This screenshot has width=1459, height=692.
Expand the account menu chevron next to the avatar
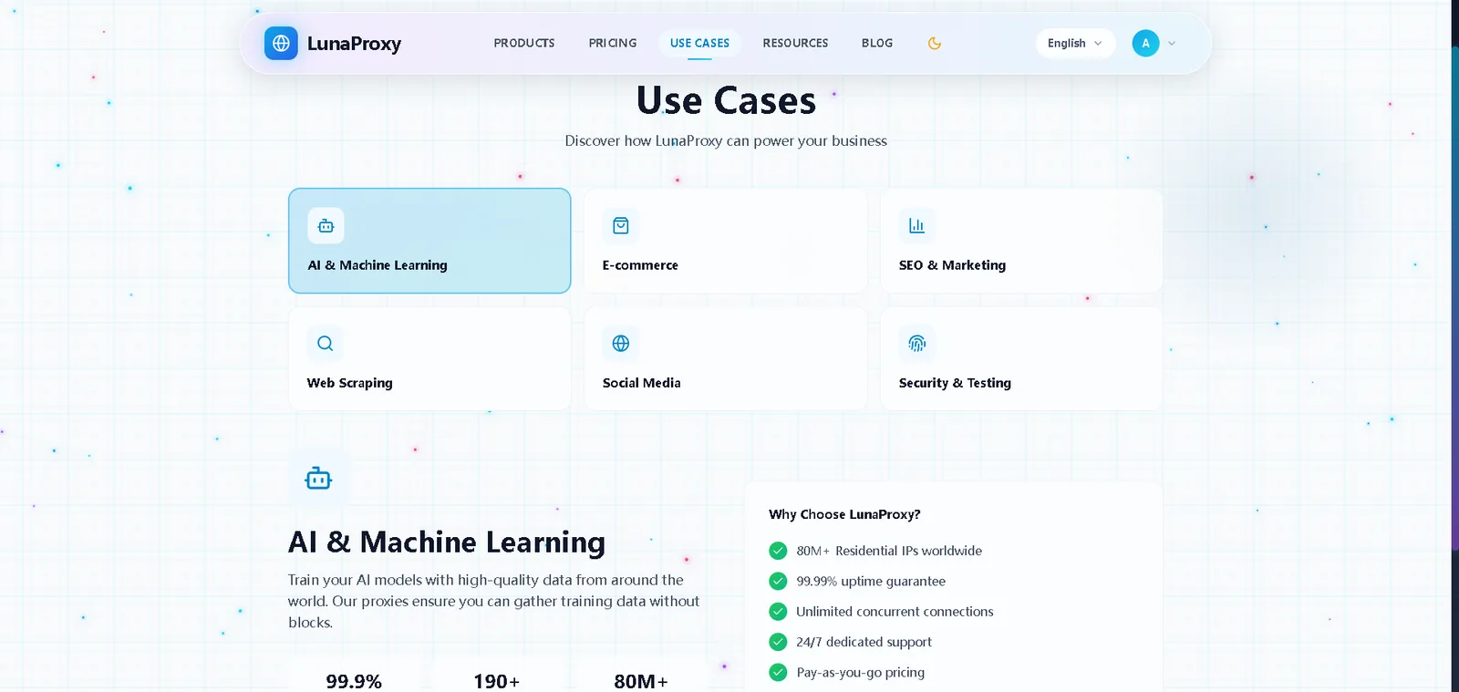(1172, 43)
